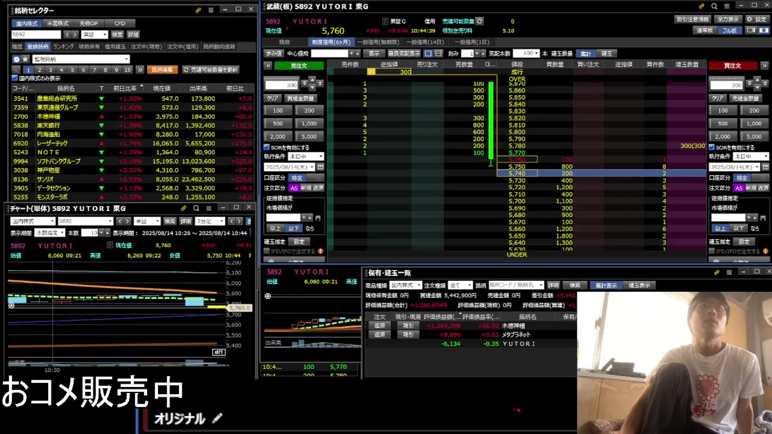Switch to 通常板 board mode
Viewport: 772px width, 434px height.
pos(704,30)
